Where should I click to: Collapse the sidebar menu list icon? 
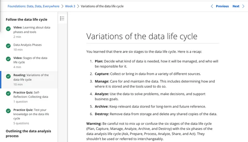[62, 18]
